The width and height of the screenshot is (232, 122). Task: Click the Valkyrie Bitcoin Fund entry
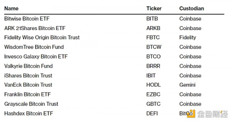(29, 66)
